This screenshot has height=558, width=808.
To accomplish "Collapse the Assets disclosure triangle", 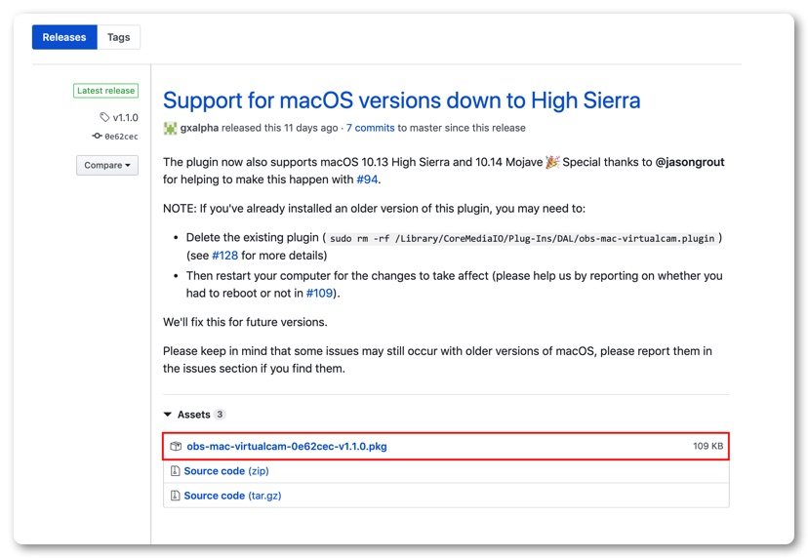I will tap(168, 415).
